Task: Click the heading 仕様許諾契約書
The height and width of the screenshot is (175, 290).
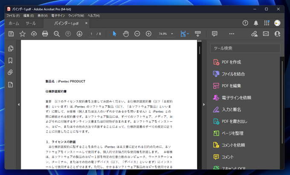Action: click(56, 91)
